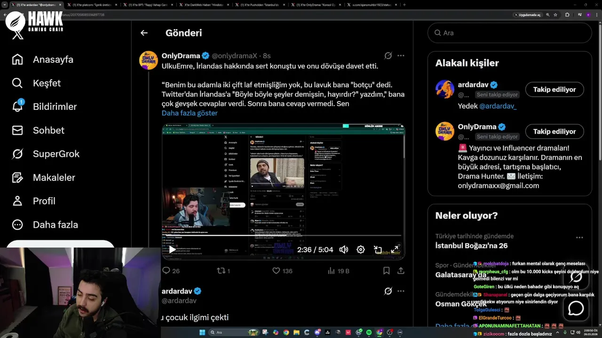This screenshot has width=602, height=338.
Task: Open OnlyDrama profile avatar on post
Action: coord(149,60)
